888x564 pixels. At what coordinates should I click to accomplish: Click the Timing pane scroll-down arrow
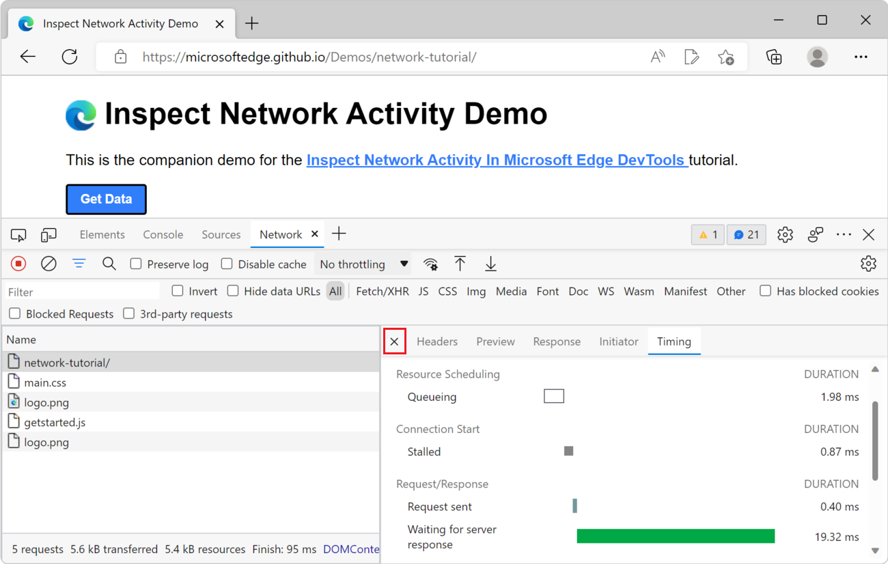(x=875, y=550)
